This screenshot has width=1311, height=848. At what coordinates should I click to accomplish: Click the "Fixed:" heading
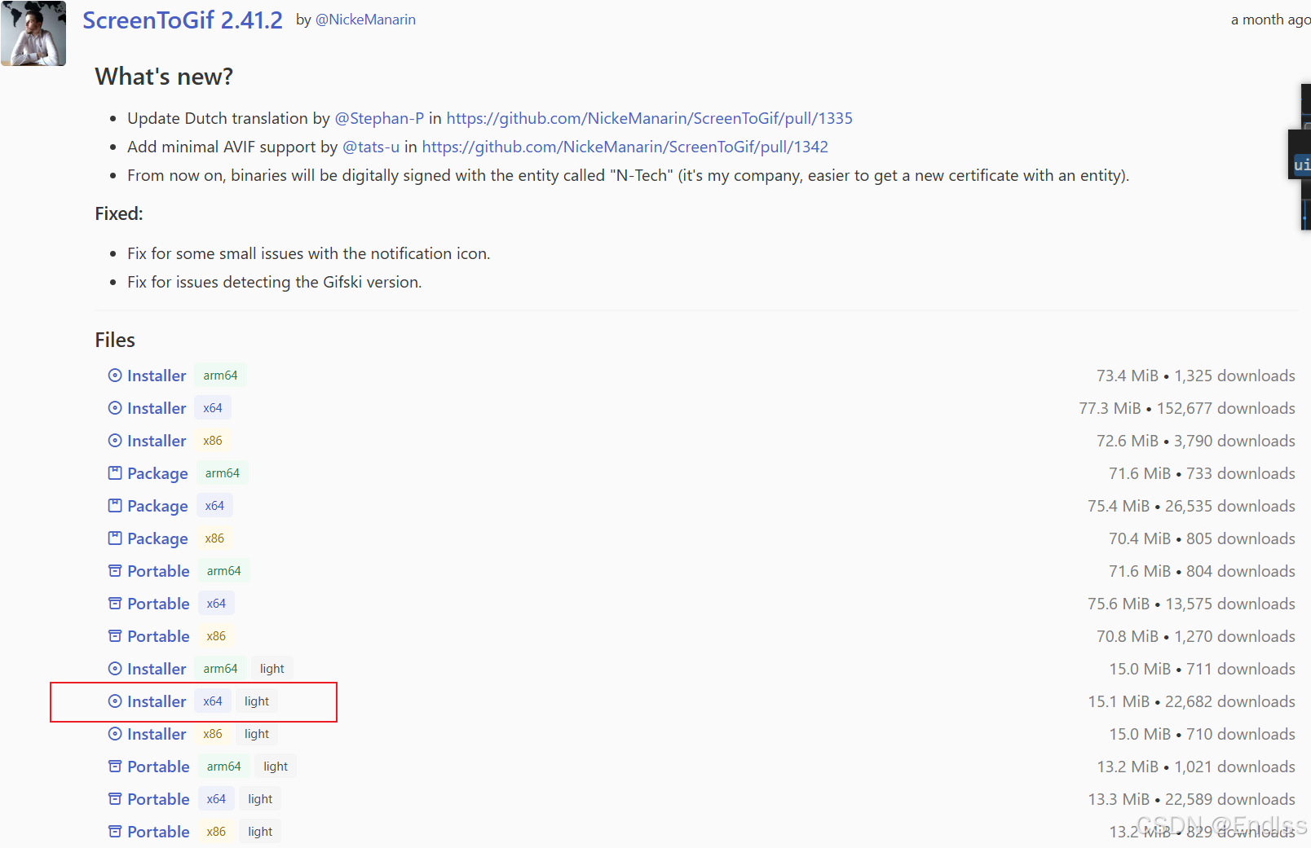click(x=119, y=213)
